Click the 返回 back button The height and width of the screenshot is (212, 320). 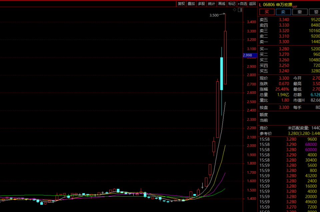pyautogui.click(x=252, y=4)
